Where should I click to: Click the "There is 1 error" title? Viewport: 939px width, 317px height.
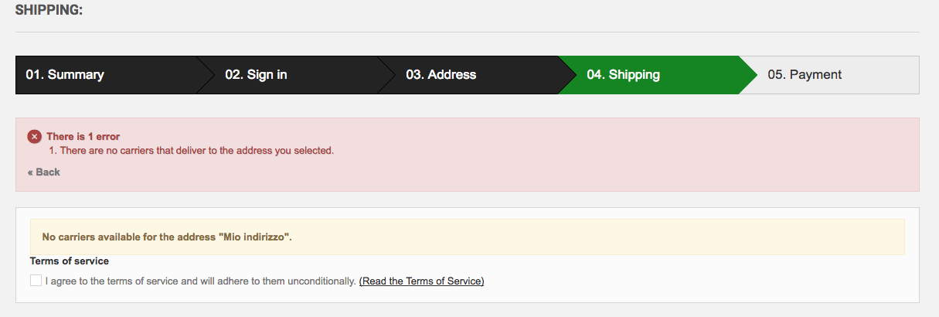click(83, 137)
